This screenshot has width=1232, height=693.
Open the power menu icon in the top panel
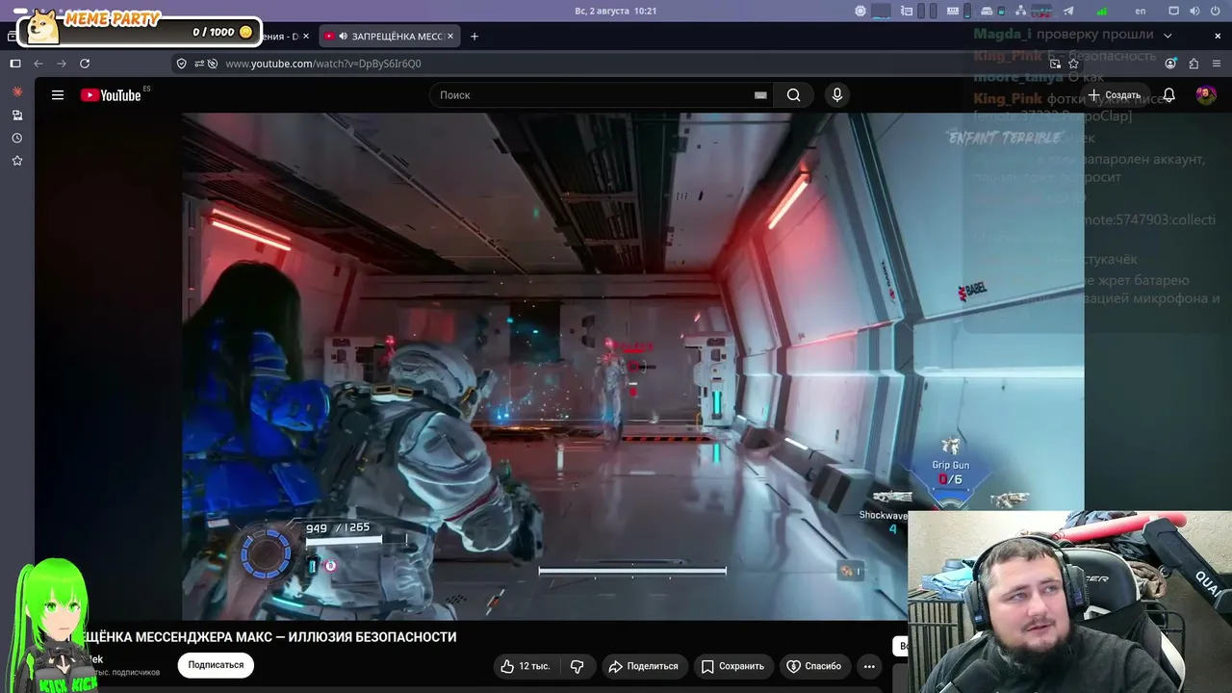(x=1218, y=11)
